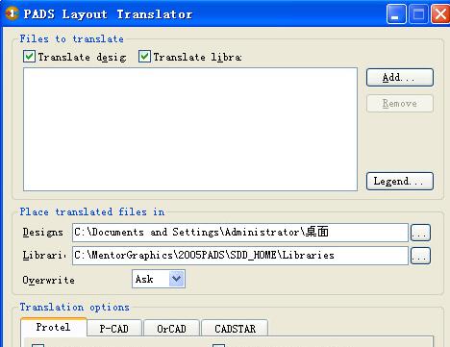Click inside the empty files to translate list
Image resolution: width=450 pixels, height=347 pixels.
pyautogui.click(x=190, y=129)
